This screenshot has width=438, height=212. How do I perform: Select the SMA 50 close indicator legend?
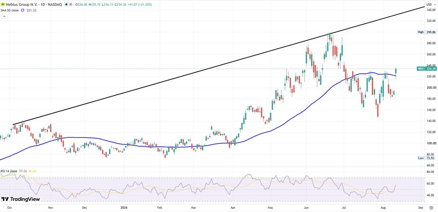coord(10,10)
